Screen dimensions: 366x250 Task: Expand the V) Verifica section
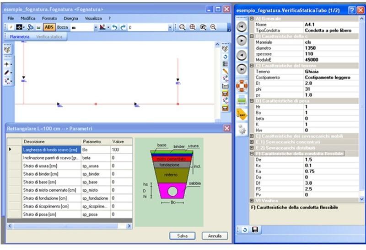(x=252, y=201)
